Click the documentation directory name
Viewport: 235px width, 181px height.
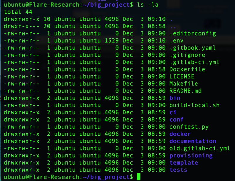193,141
